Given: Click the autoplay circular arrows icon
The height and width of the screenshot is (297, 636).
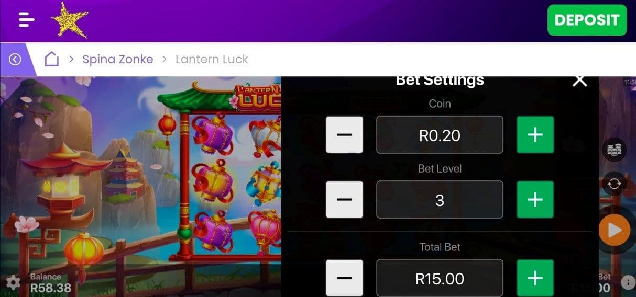Looking at the screenshot, I should (x=614, y=184).
